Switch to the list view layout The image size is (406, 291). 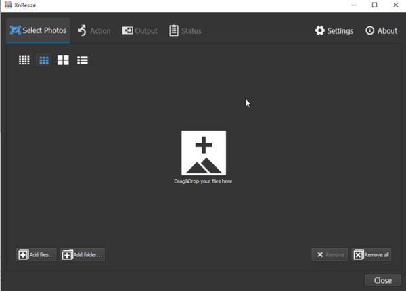83,60
